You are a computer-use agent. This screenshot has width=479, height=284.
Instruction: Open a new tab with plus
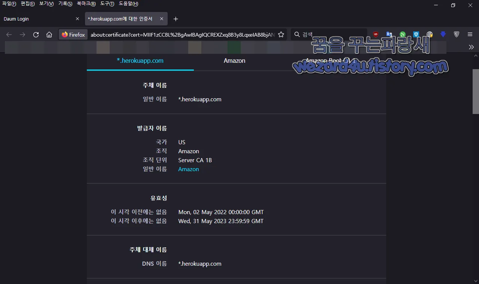(176, 19)
